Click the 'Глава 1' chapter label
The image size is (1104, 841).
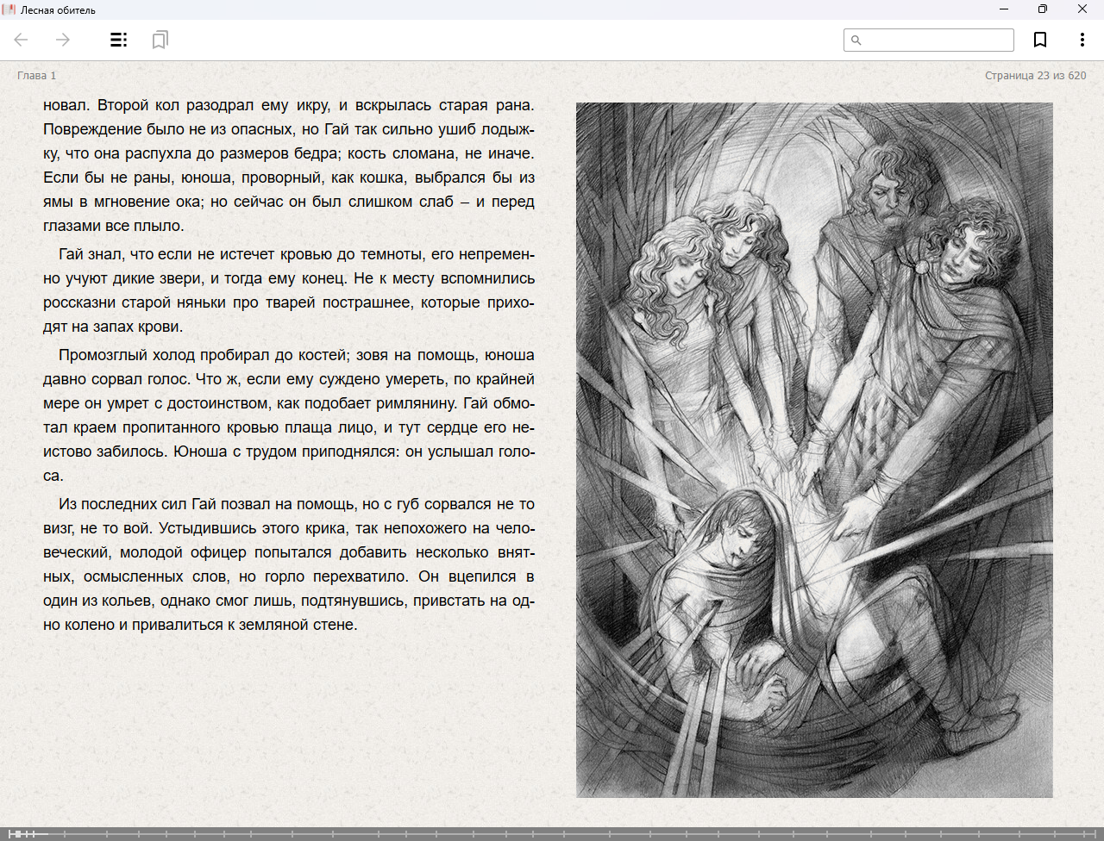(37, 76)
